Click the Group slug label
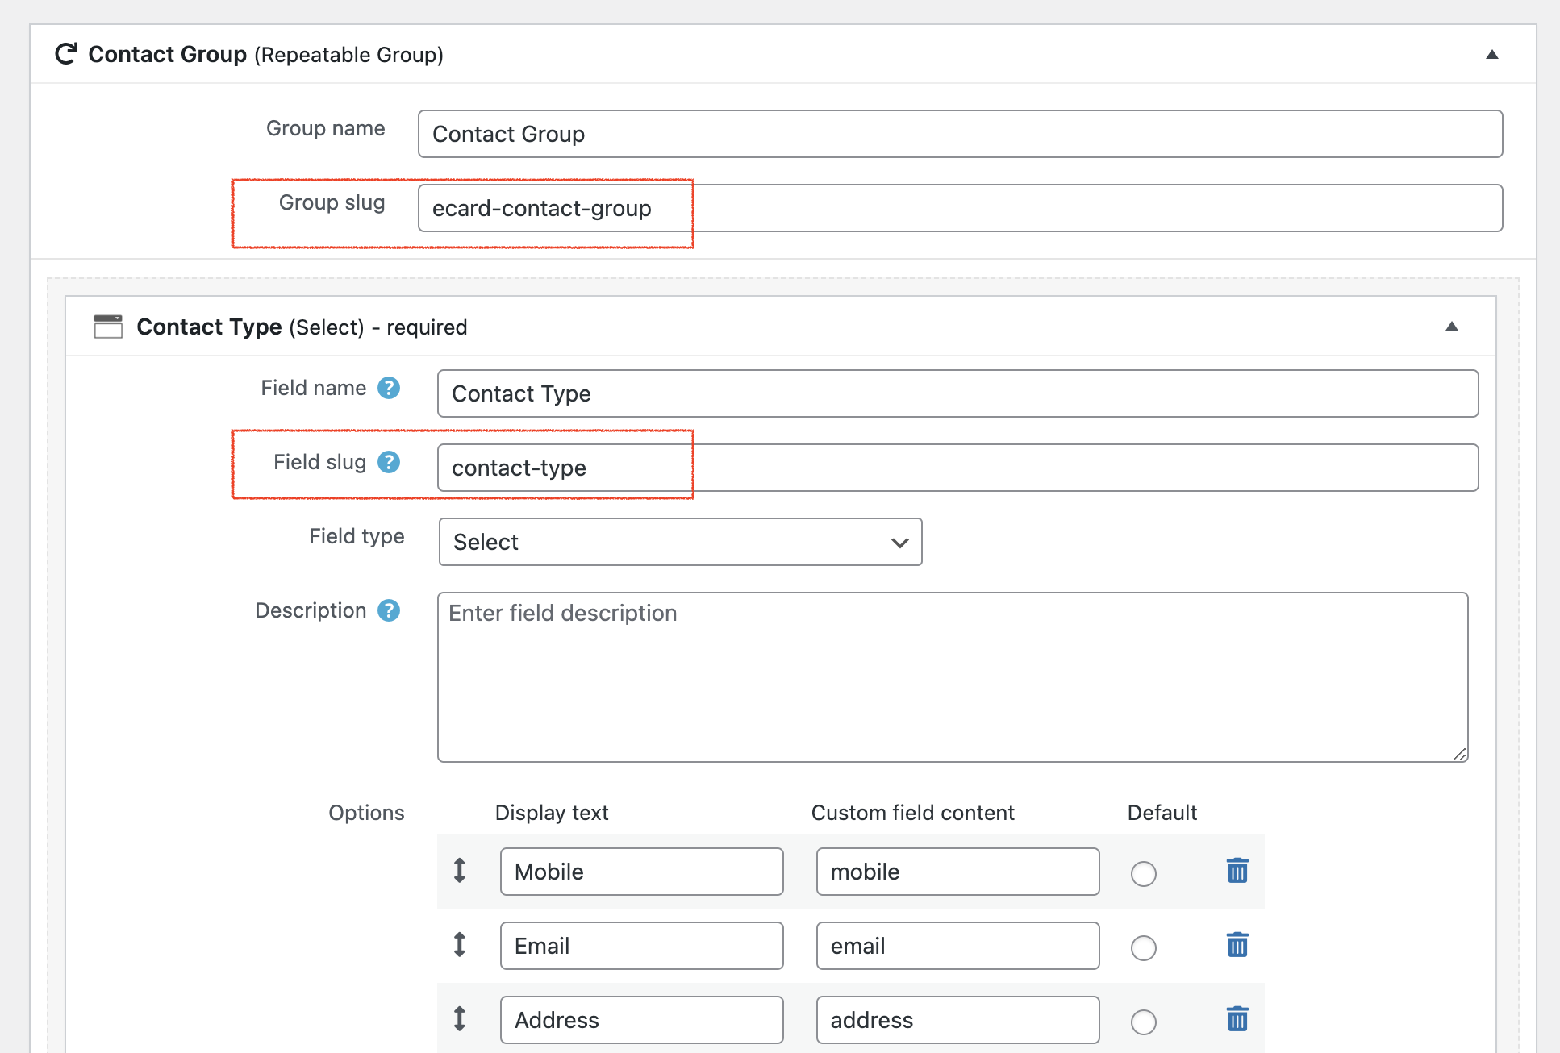Screen dimensions: 1560x1053 click(x=332, y=202)
